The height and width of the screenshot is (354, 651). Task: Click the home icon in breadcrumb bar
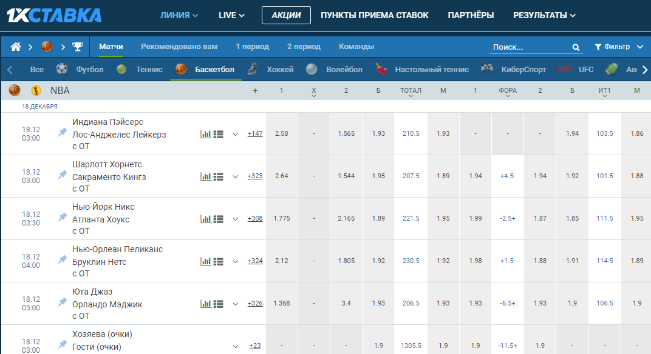[16, 47]
